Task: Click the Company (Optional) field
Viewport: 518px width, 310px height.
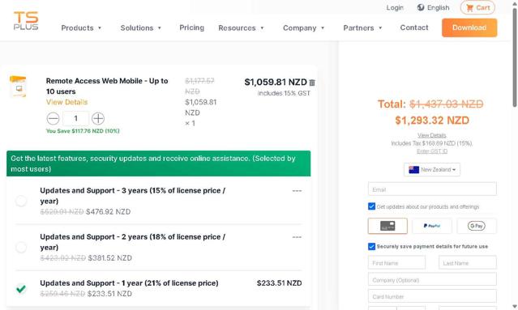Action: pyautogui.click(x=432, y=280)
